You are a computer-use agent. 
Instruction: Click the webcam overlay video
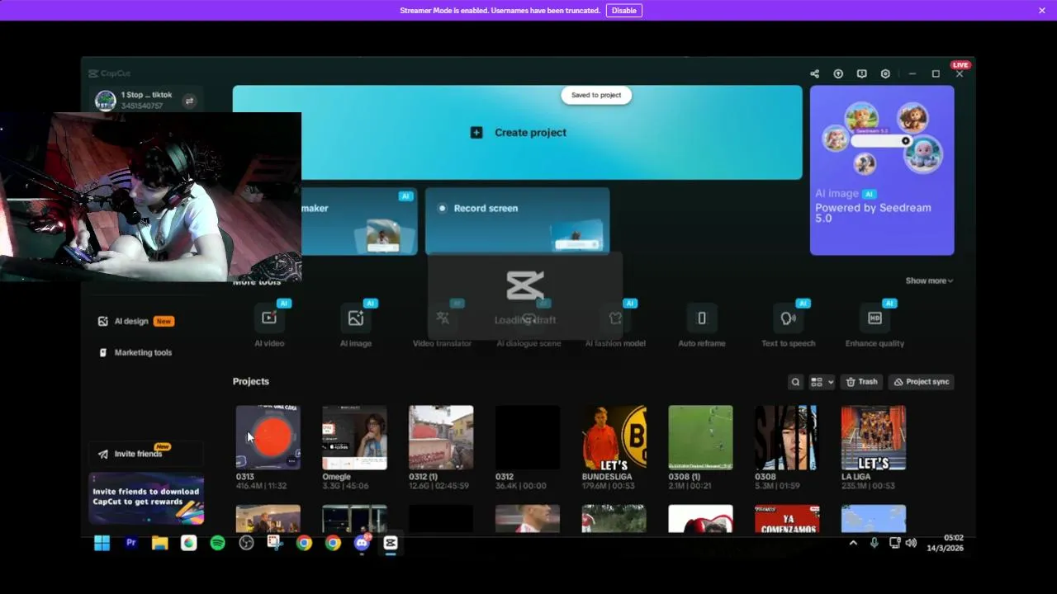click(150, 197)
